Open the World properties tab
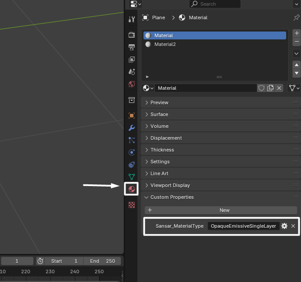This screenshot has height=282, width=301. coord(131,84)
